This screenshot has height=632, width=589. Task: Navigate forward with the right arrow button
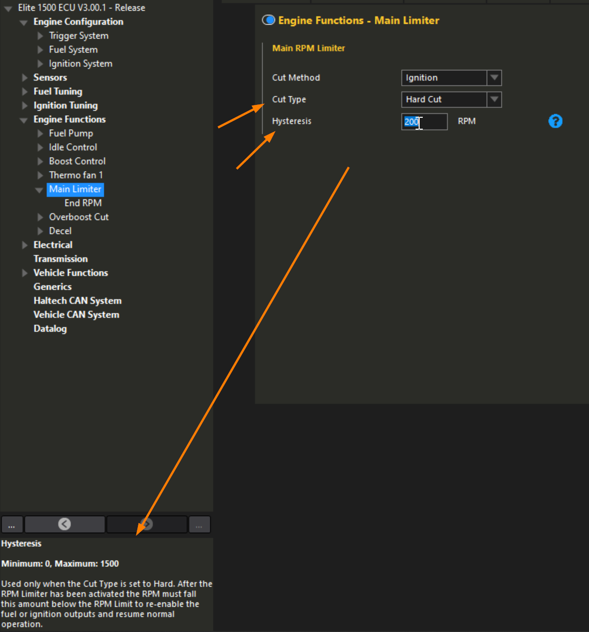tap(147, 524)
